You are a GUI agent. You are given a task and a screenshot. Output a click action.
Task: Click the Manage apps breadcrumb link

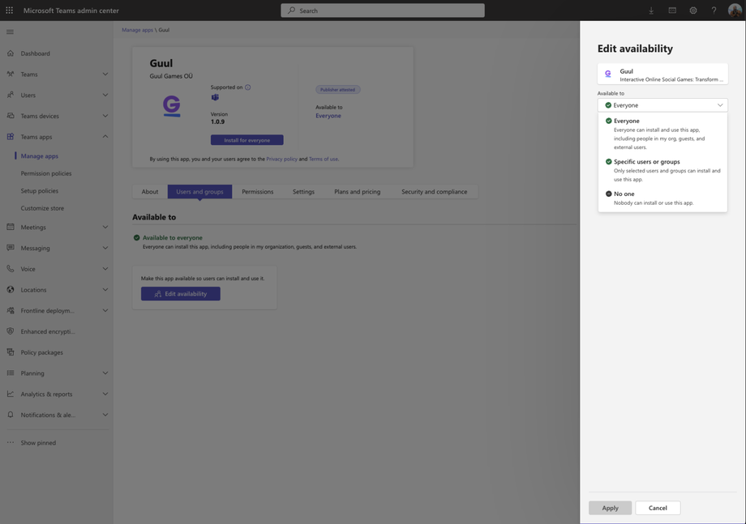tap(137, 30)
